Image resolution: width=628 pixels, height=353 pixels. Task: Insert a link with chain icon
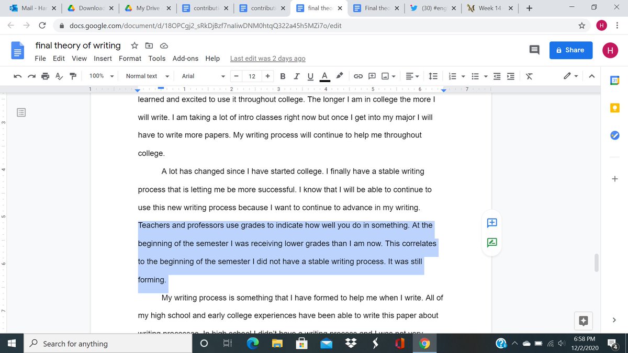click(x=358, y=76)
